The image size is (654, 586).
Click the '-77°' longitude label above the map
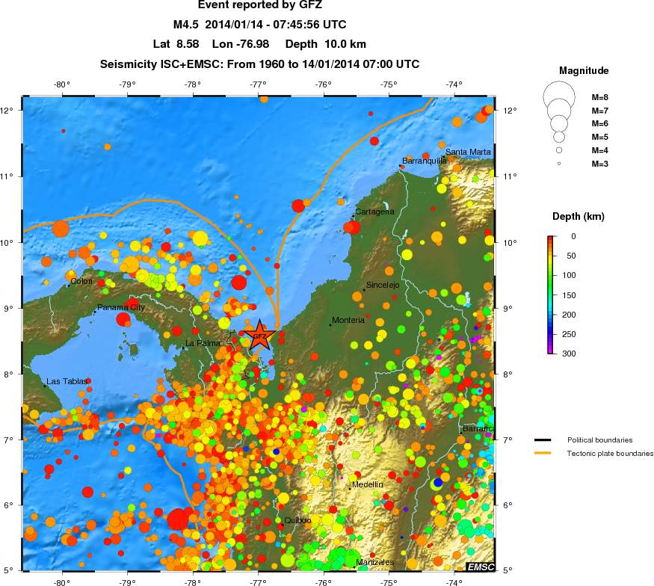258,84
